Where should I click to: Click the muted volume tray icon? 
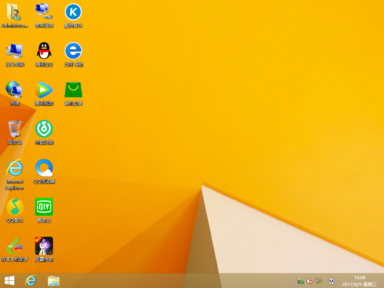click(x=310, y=281)
